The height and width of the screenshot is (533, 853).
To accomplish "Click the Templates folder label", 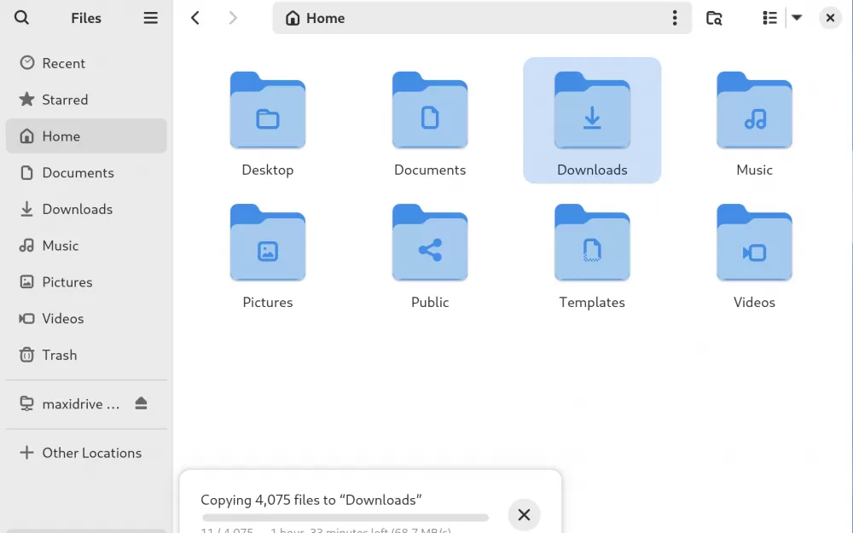I will (x=592, y=303).
